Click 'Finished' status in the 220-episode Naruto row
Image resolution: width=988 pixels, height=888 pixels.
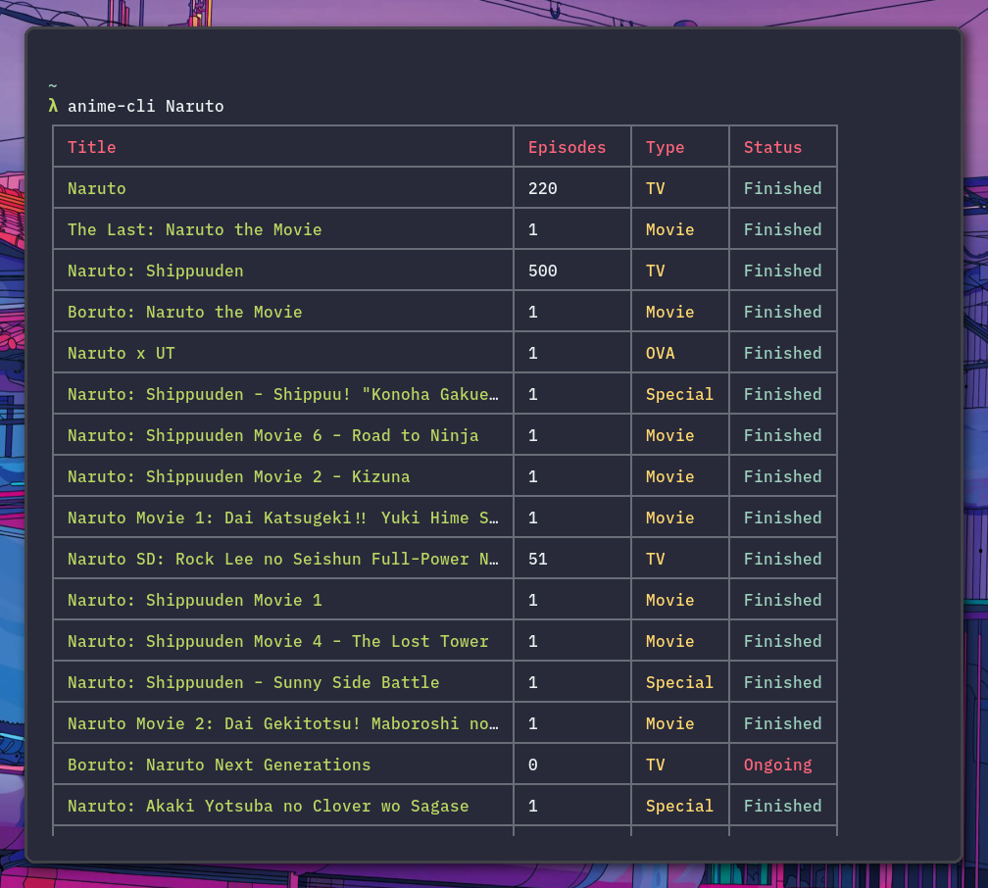[782, 188]
